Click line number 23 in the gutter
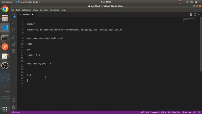Screen dimensions: 202x114 tap(22, 80)
